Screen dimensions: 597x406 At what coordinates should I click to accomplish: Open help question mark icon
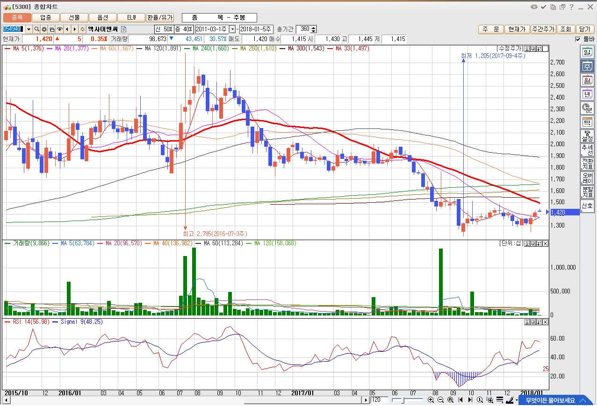pos(571,7)
